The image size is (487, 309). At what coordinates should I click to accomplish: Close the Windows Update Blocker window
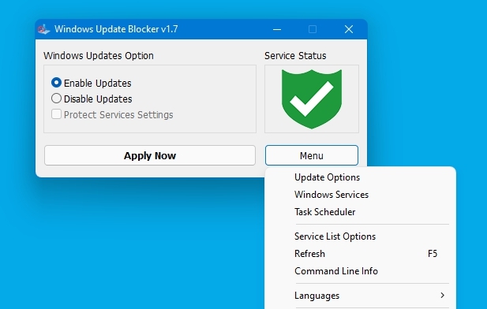point(349,29)
